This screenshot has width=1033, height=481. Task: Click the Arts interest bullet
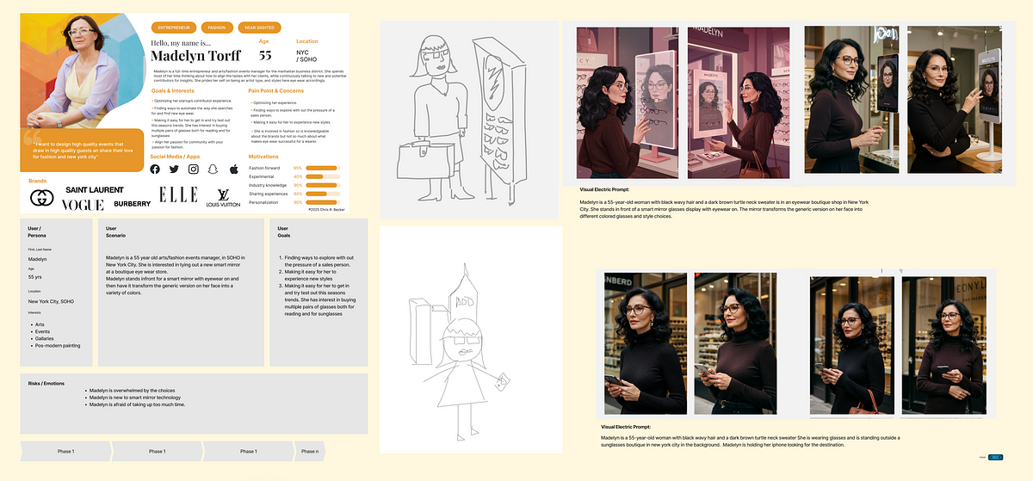pos(39,324)
